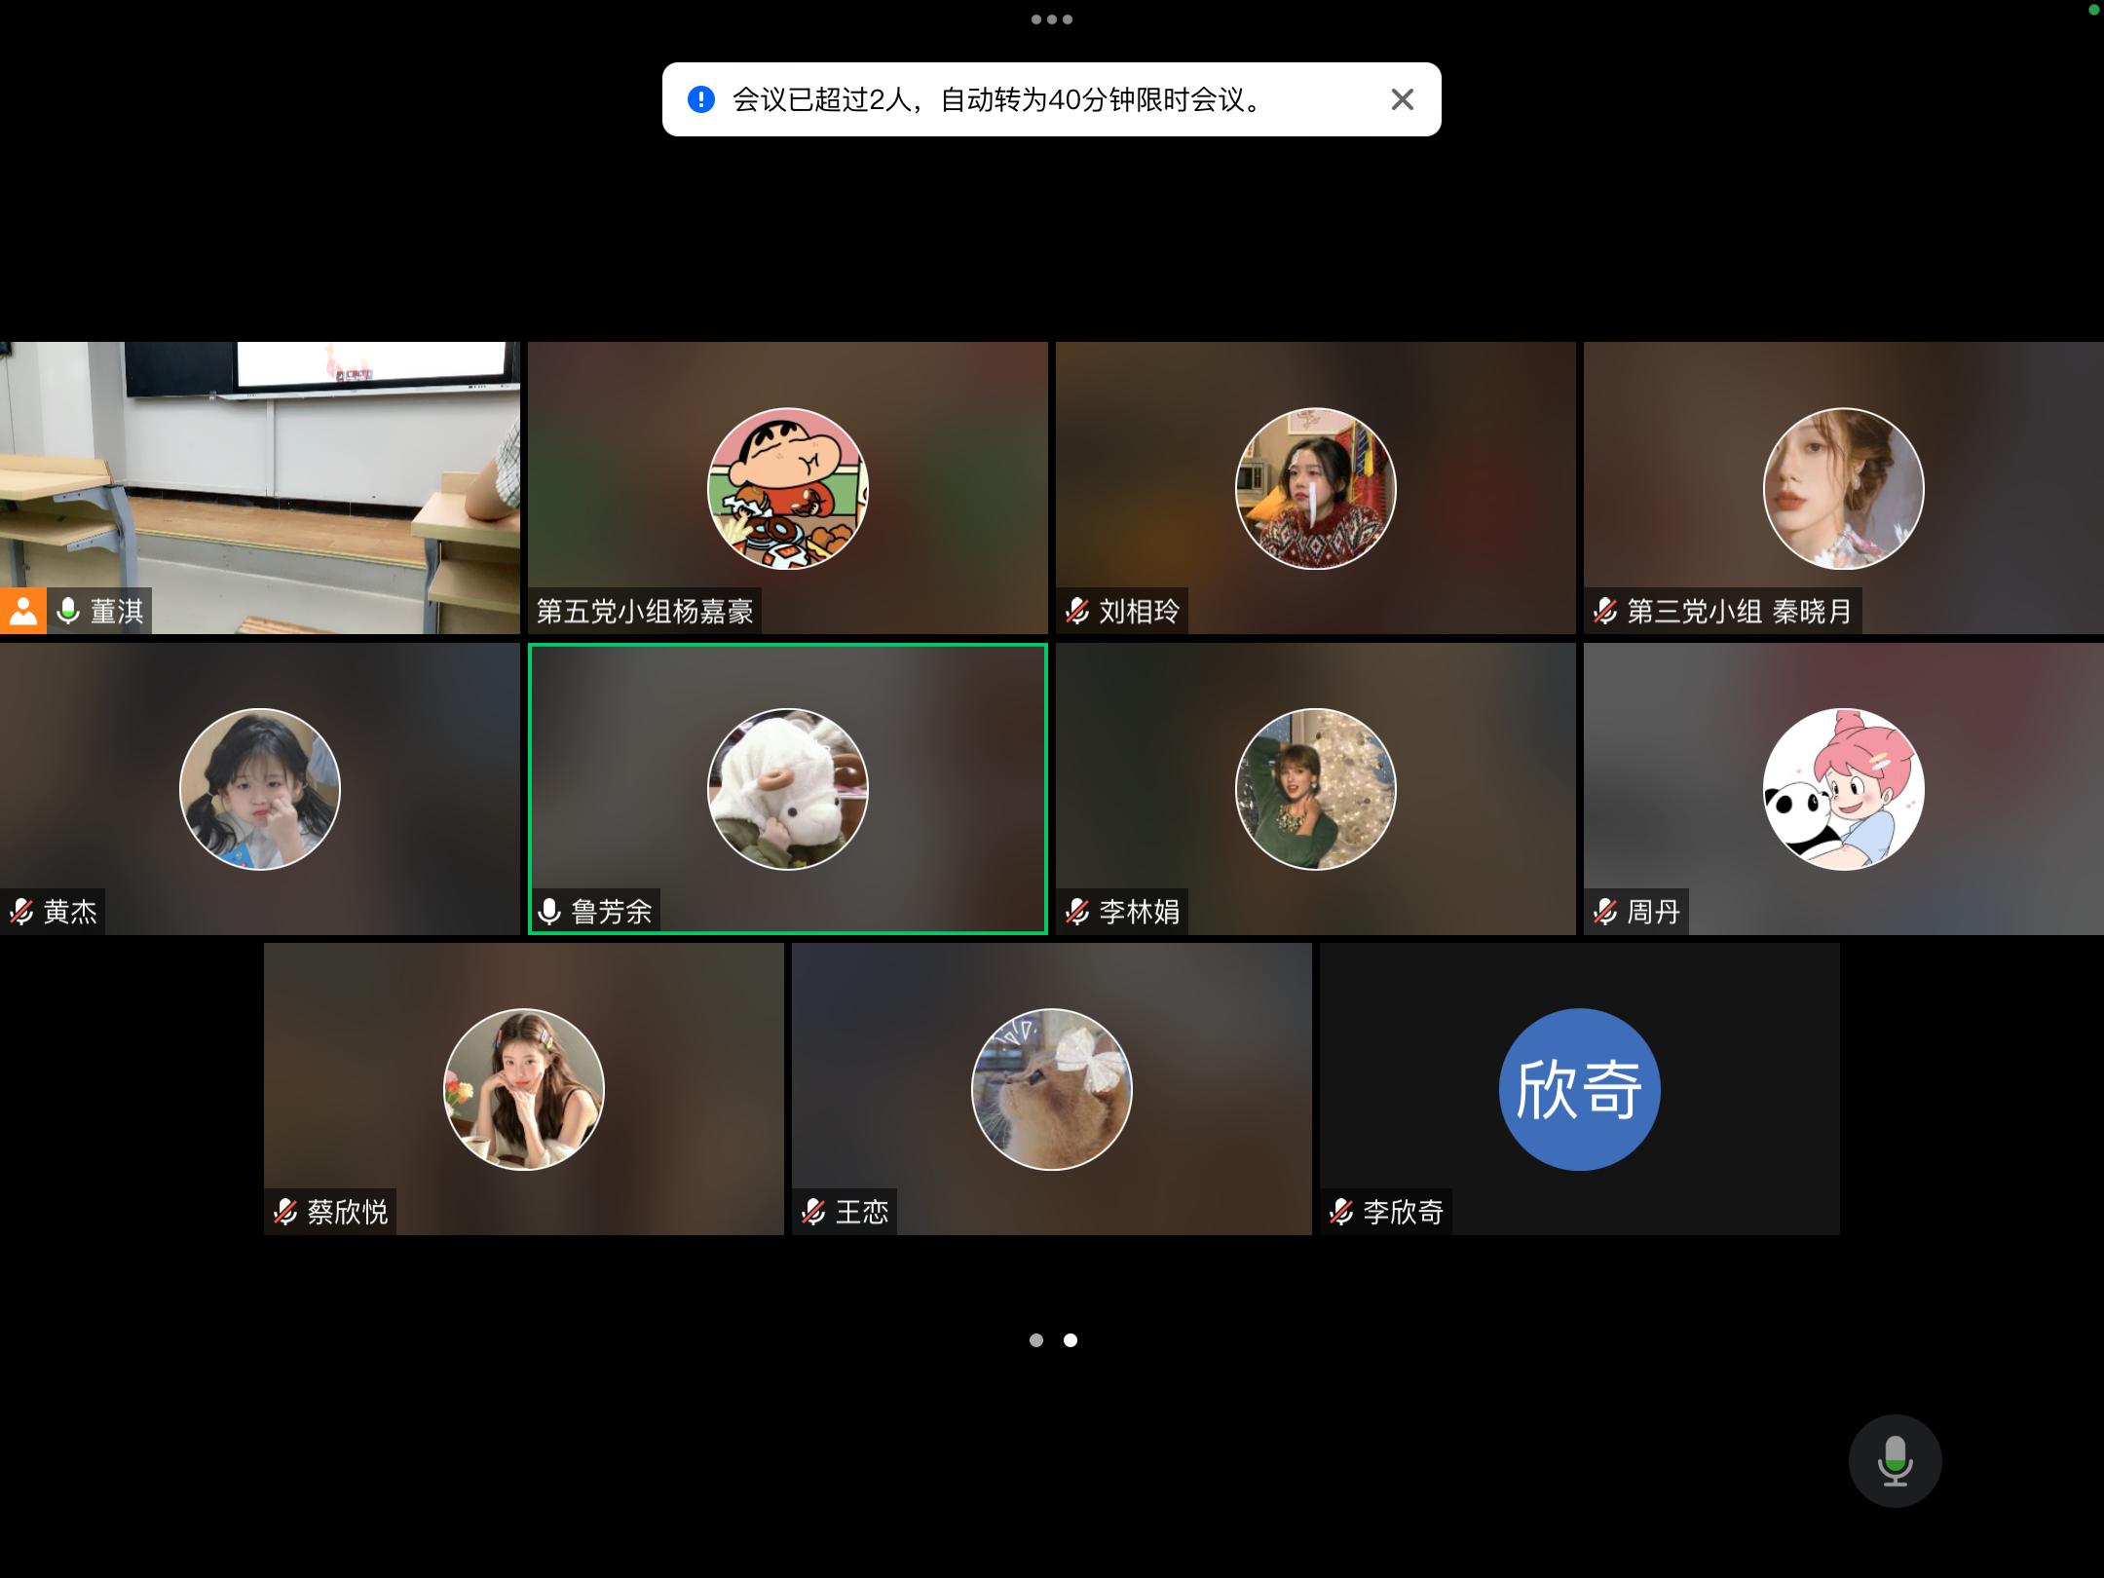
Task: Click muted mic icon next to 李林娟
Action: point(1077,912)
